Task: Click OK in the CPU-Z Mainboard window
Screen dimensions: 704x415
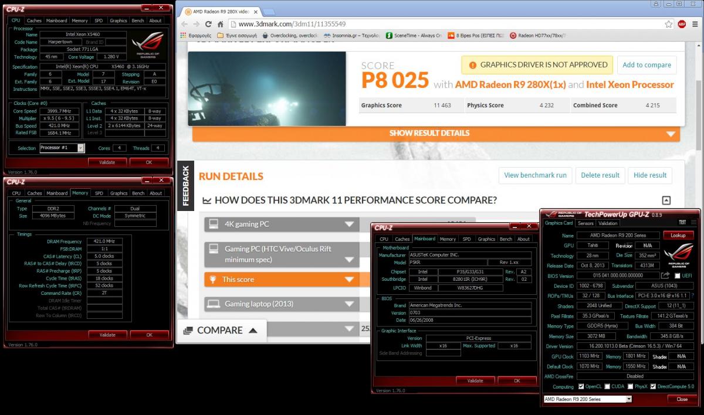Action: point(517,380)
